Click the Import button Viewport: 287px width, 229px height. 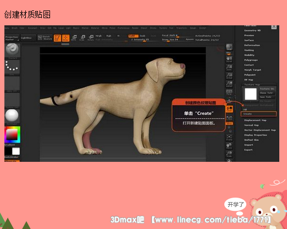click(x=249, y=145)
